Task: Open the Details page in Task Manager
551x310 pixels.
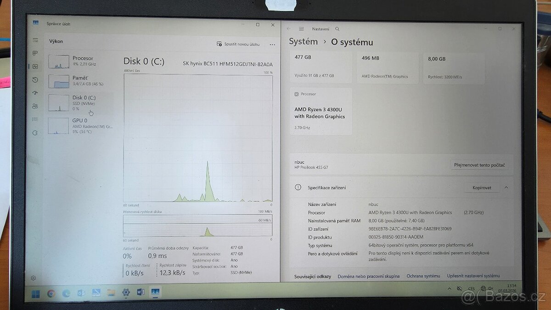Action: (x=35, y=119)
